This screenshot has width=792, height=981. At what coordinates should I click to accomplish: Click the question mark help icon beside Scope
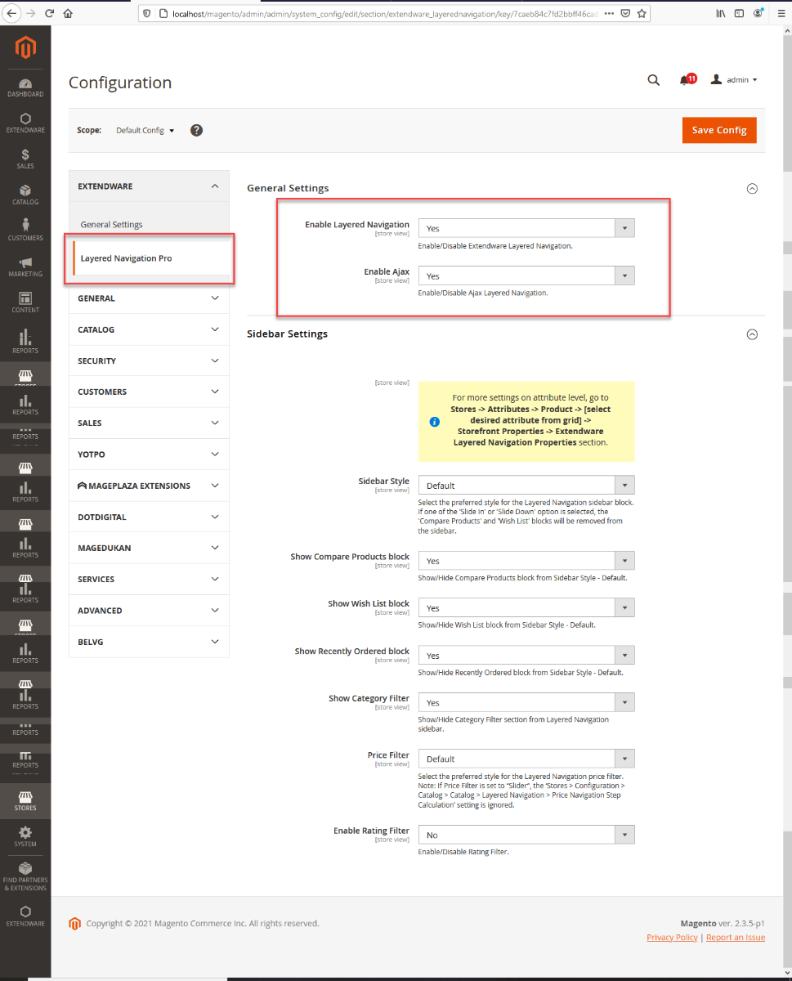[x=196, y=130]
